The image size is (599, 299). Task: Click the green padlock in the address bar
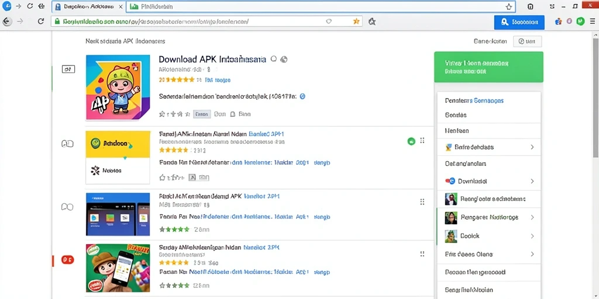pos(57,22)
